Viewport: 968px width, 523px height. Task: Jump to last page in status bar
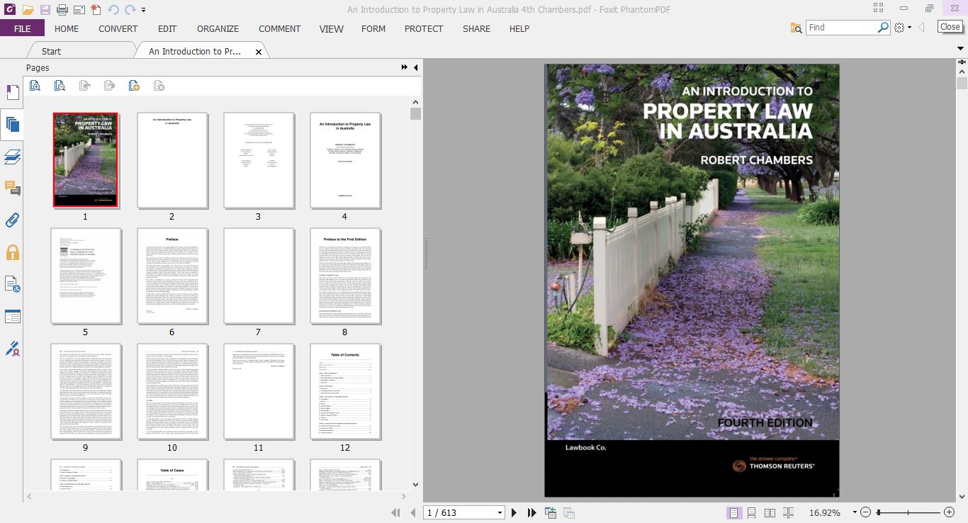pyautogui.click(x=531, y=512)
